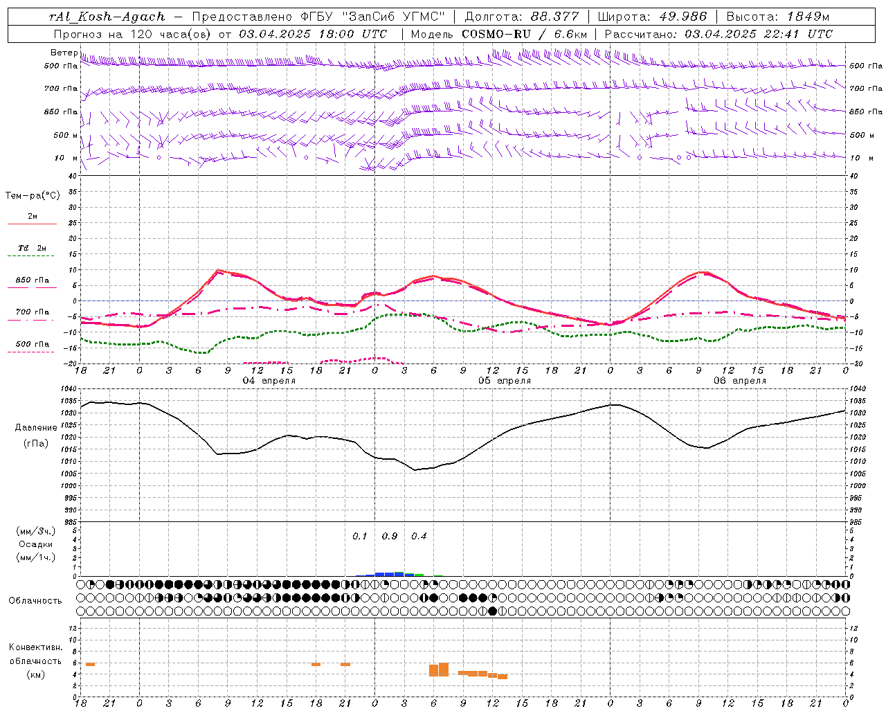886x709 pixels.
Task: Click the blue precipitation bar below 0.9
Action: pyautogui.click(x=390, y=574)
